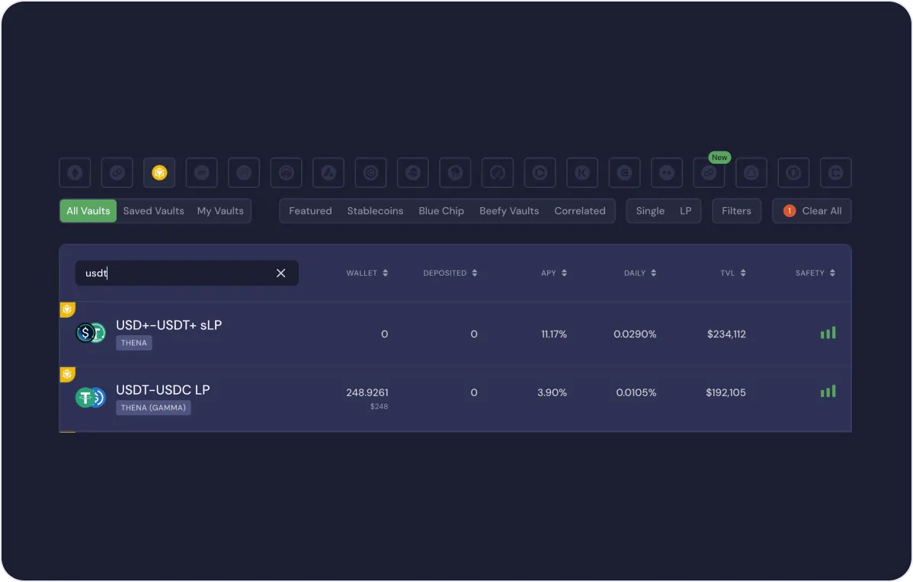Select the Aurora triangle chain icon

[751, 173]
